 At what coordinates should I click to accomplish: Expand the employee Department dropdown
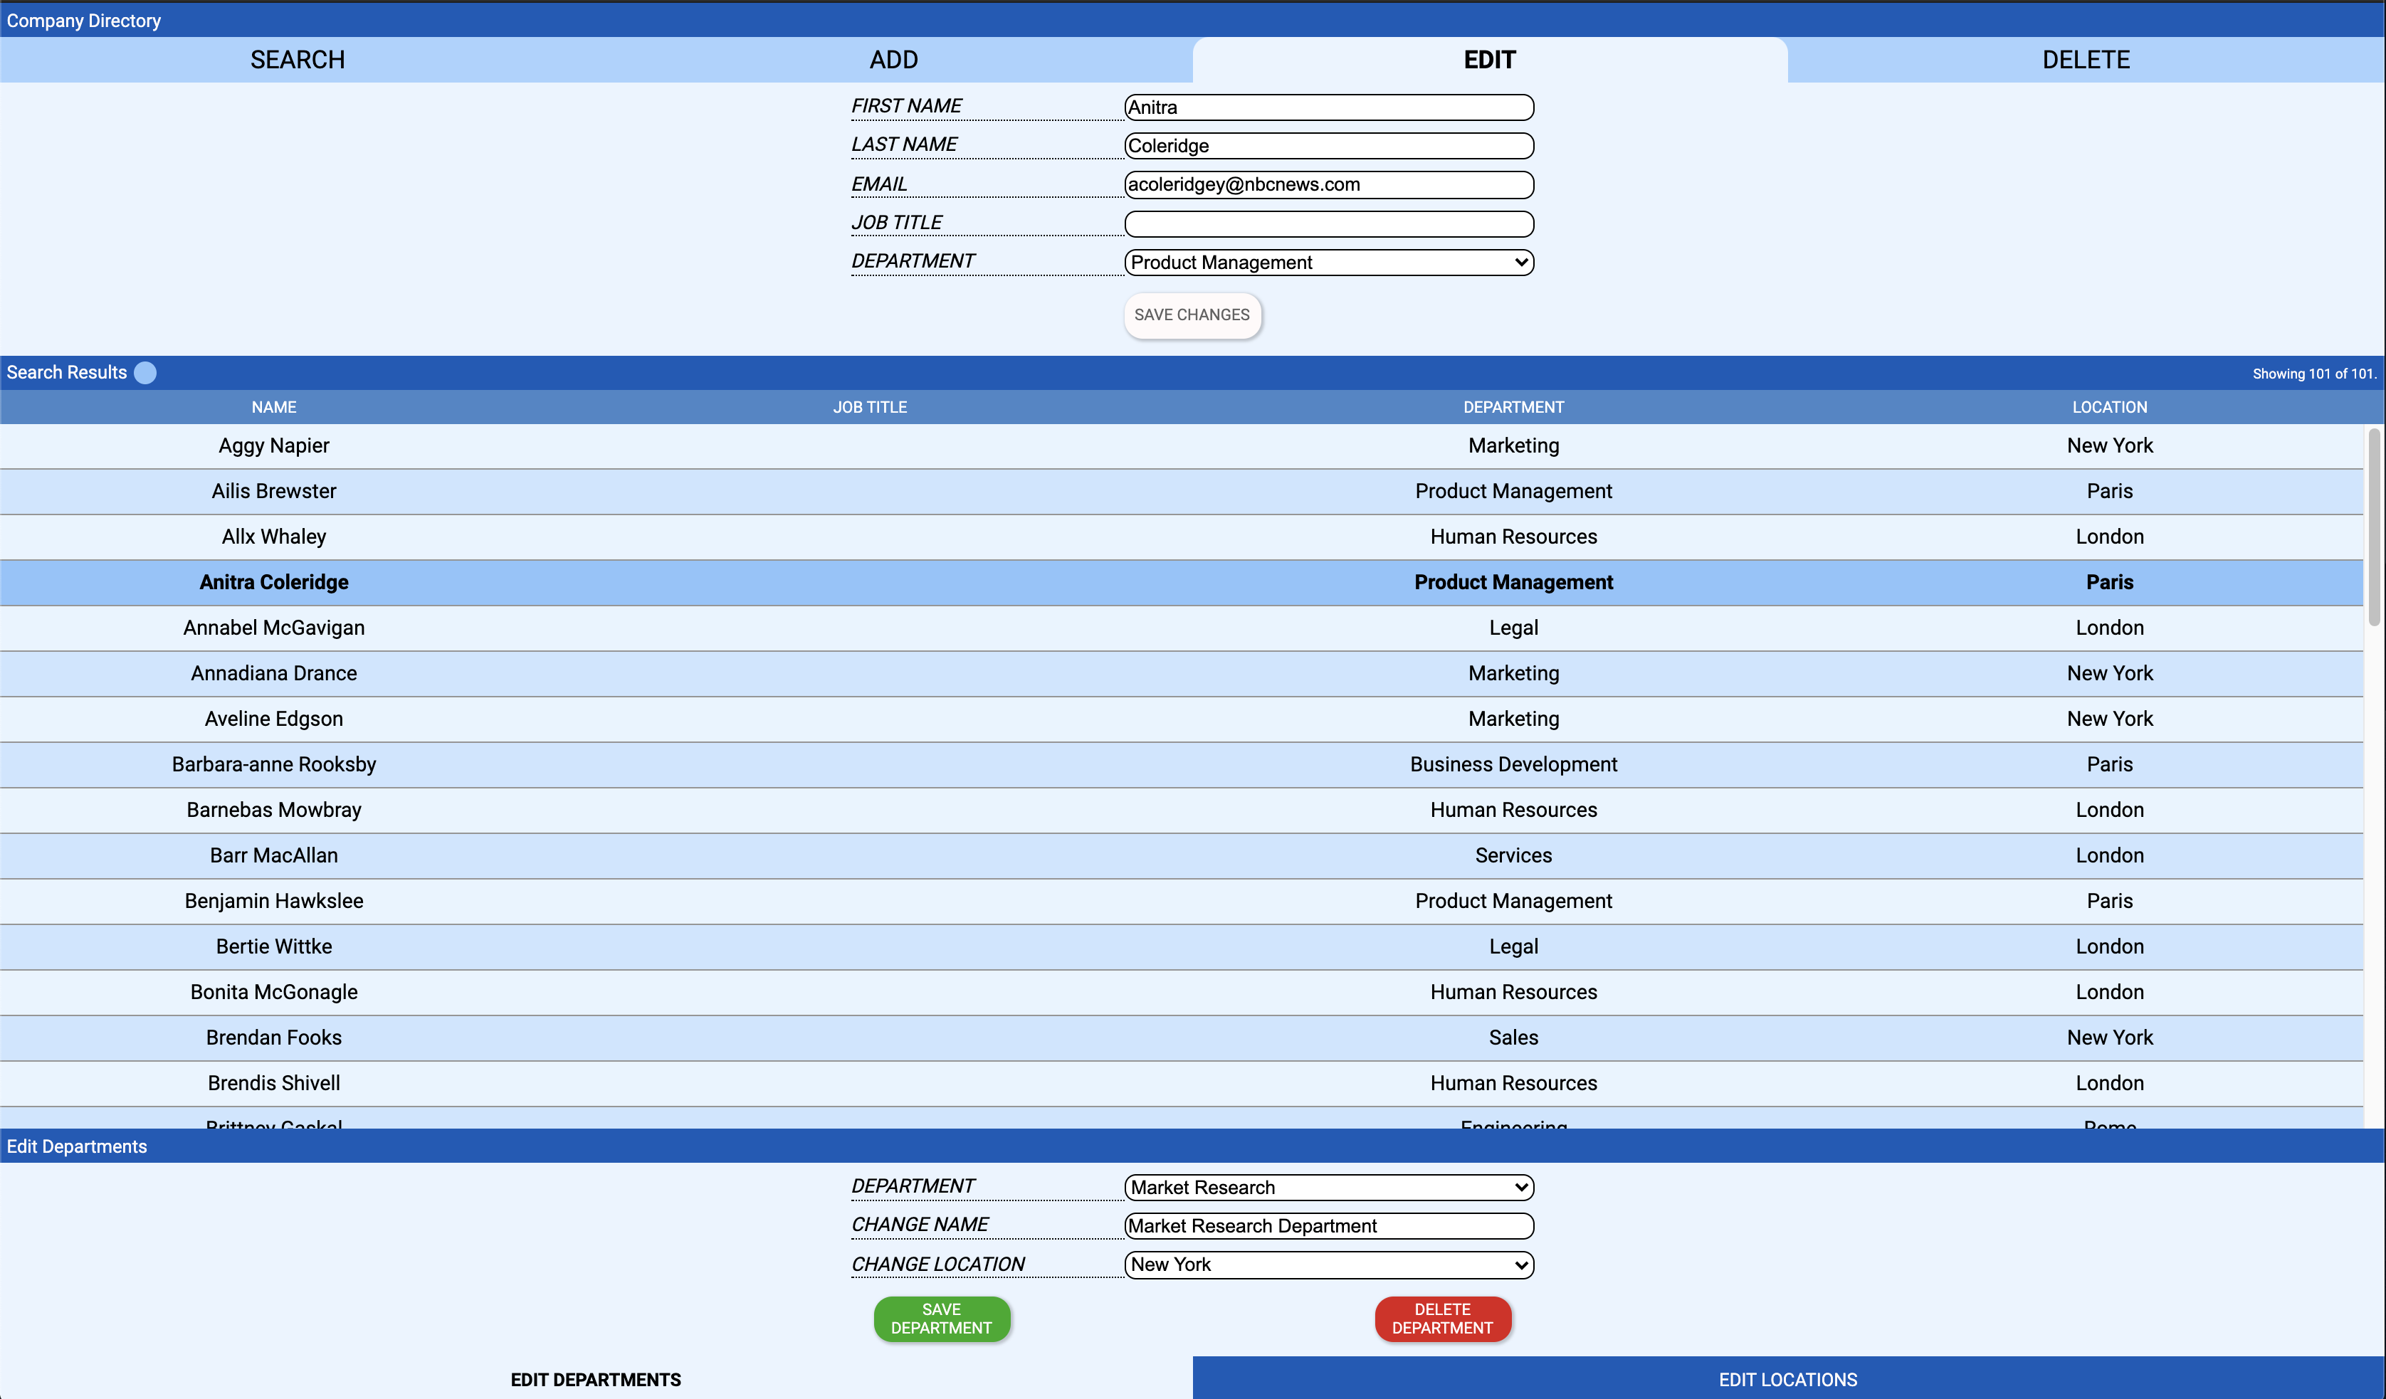(1328, 262)
